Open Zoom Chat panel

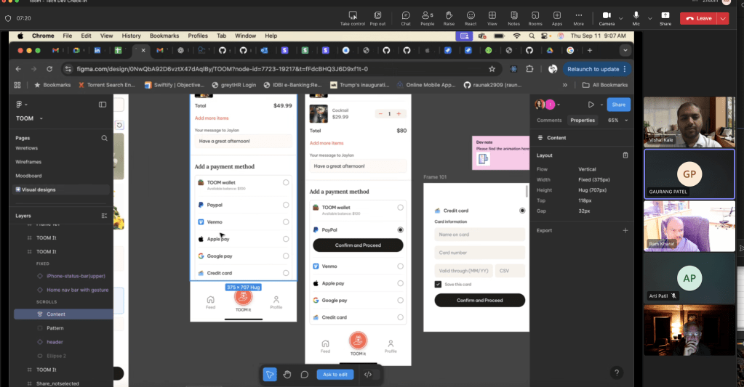[x=406, y=18]
